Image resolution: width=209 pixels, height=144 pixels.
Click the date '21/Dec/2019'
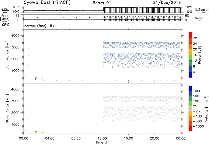167,3
